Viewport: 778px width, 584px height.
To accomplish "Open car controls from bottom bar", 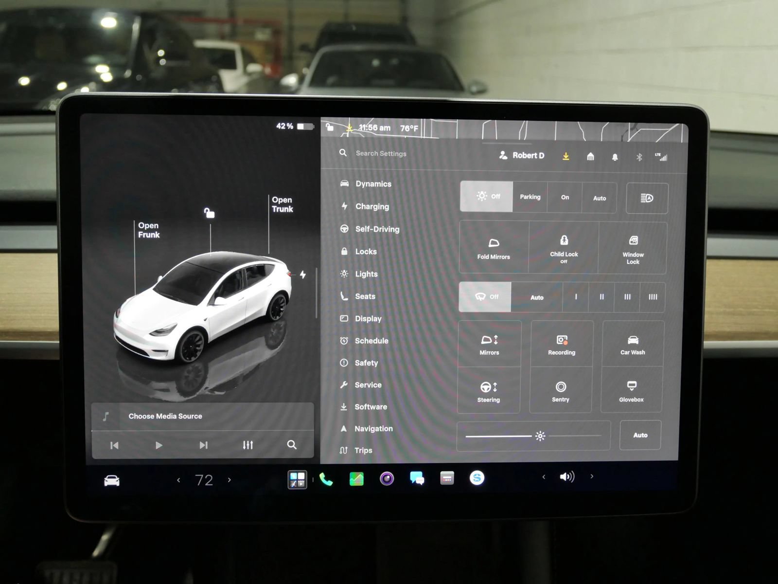I will pos(112,481).
